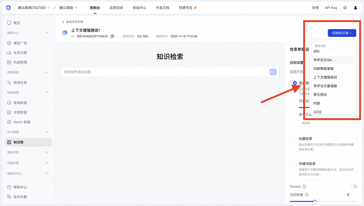The width and height of the screenshot is (364, 206).
Task: Click the Rerank info icon
Action: pos(304,187)
